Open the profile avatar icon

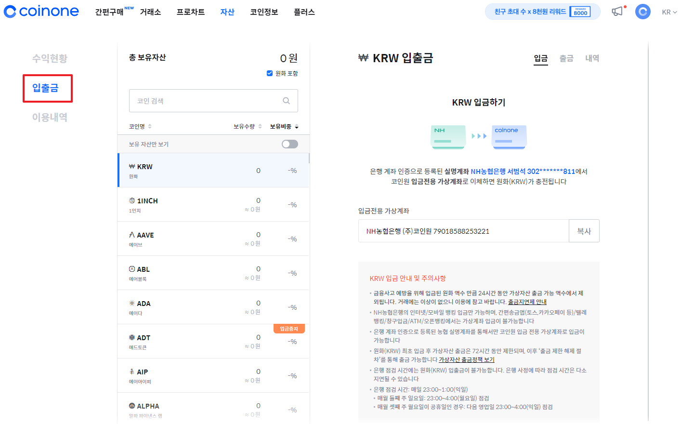pyautogui.click(x=642, y=12)
